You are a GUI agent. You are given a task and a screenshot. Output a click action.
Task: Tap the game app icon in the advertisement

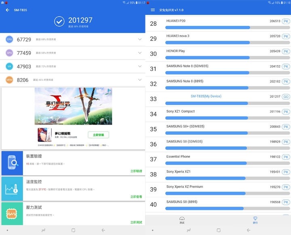pos(44,135)
